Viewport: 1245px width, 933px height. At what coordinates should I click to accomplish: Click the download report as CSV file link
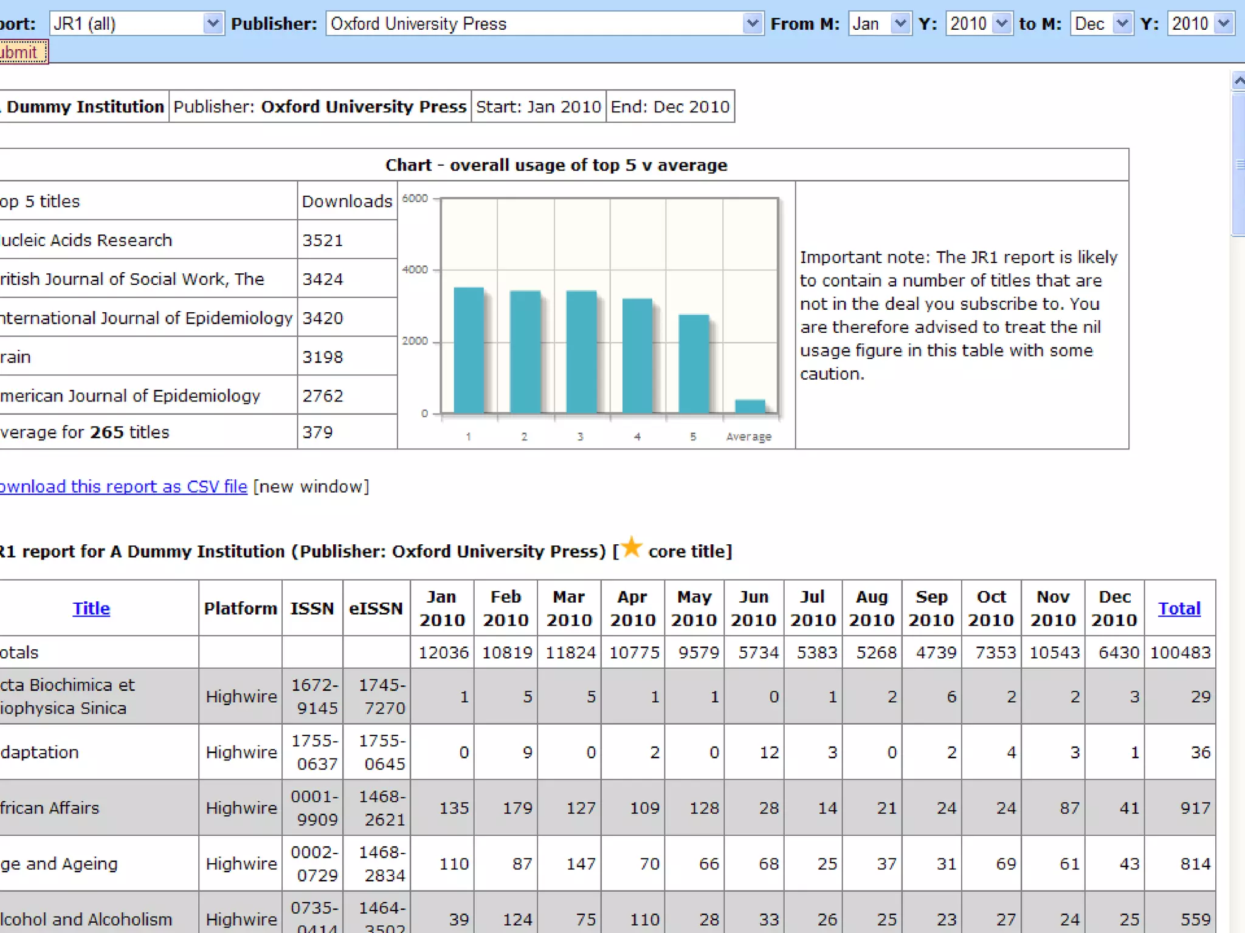pyautogui.click(x=123, y=487)
